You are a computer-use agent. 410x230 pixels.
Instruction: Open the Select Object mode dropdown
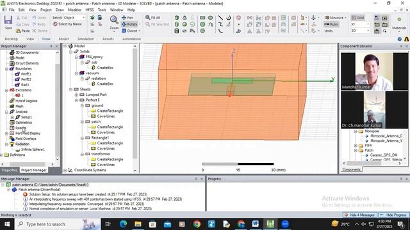point(83,17)
